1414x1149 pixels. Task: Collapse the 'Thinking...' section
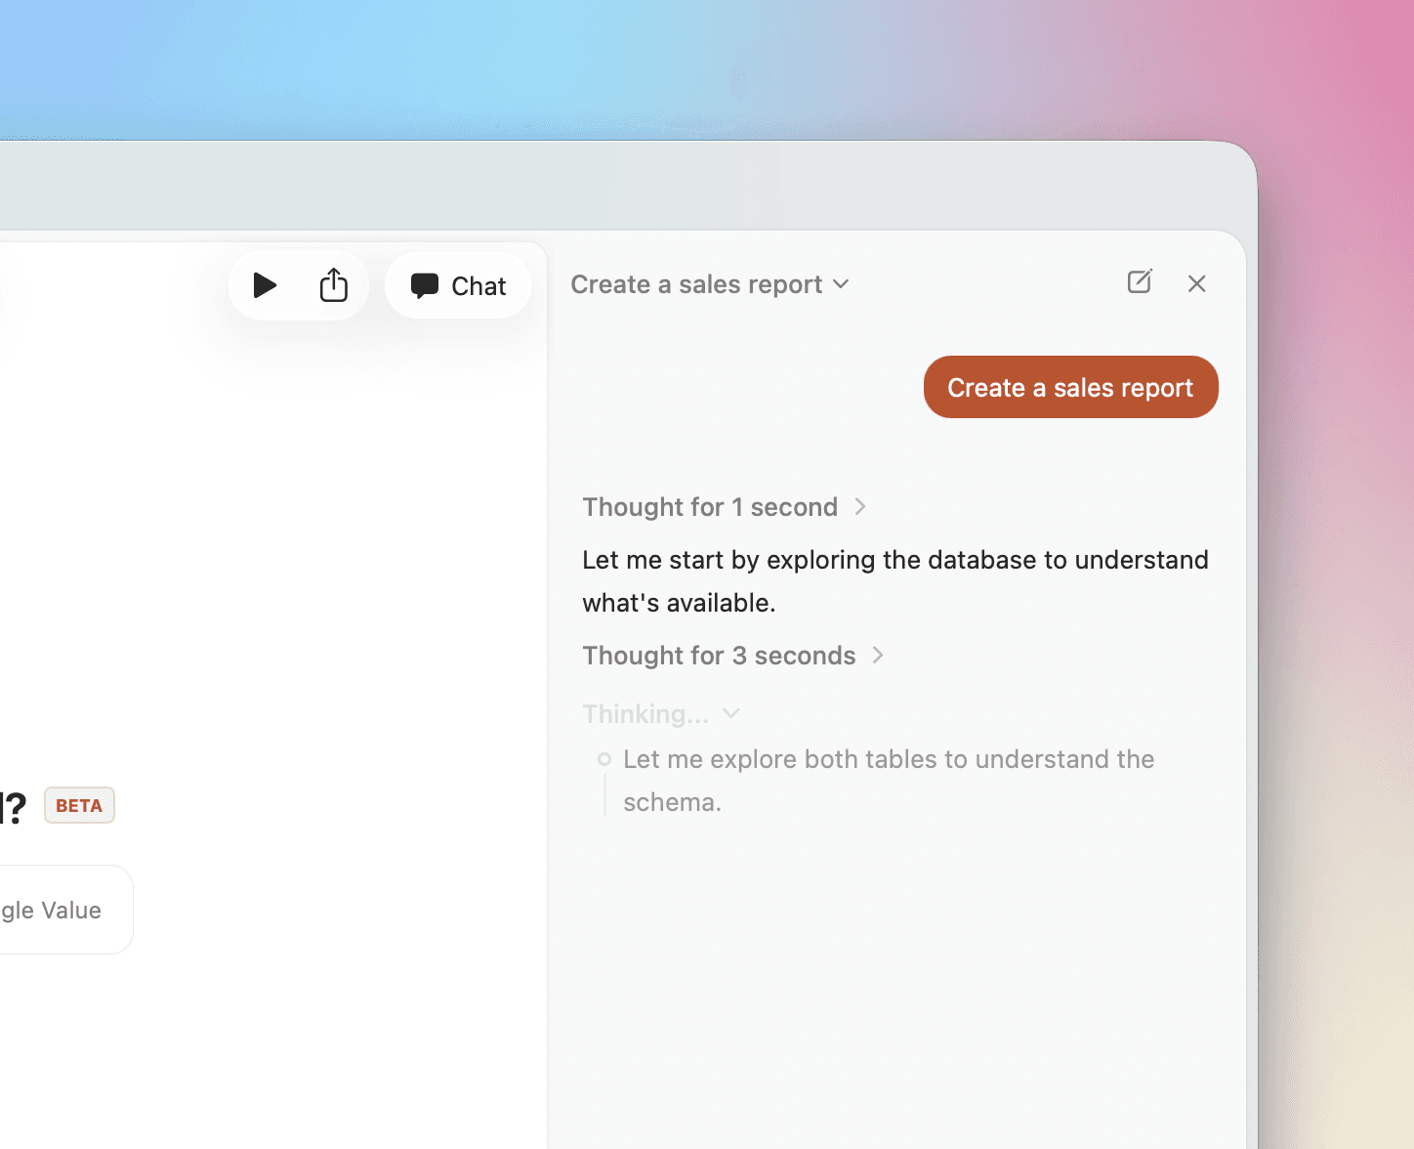point(645,714)
